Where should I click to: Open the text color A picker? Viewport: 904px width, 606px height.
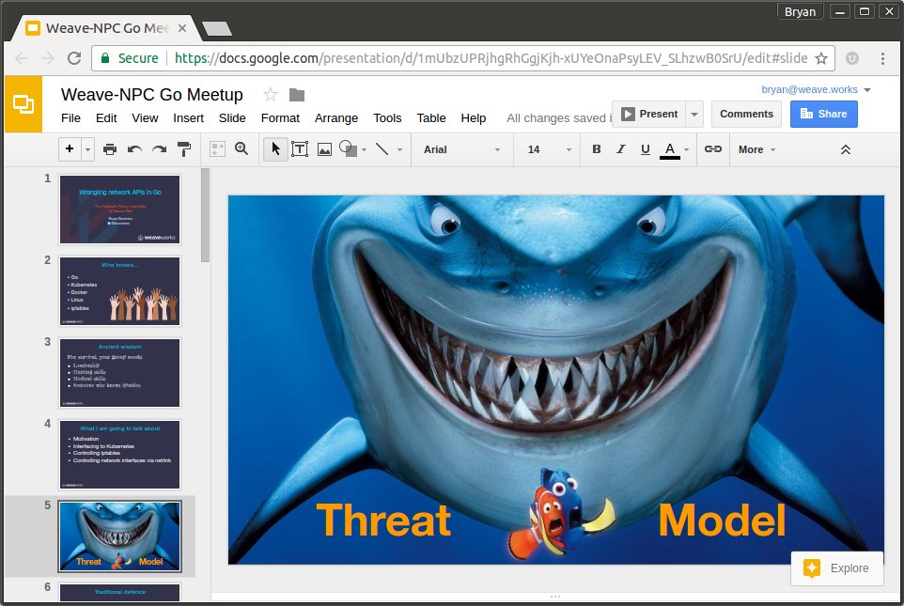click(x=670, y=150)
